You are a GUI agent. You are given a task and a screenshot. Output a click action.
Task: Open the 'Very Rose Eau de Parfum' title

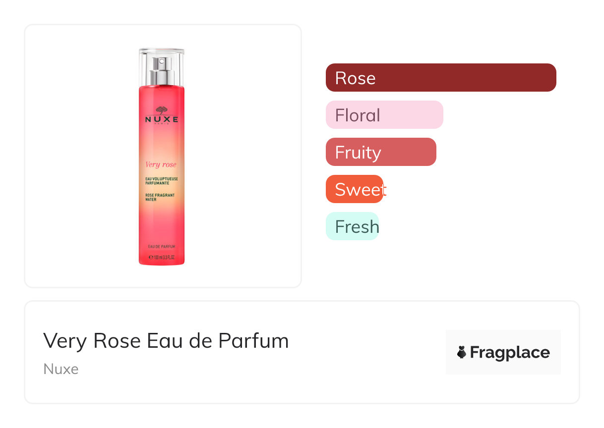pyautogui.click(x=166, y=341)
